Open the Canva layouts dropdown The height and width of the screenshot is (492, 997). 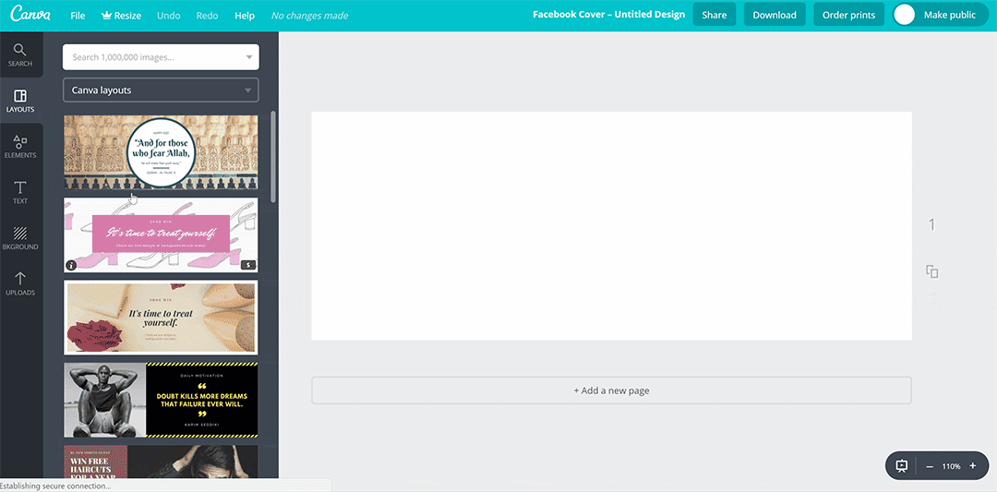pyautogui.click(x=161, y=90)
